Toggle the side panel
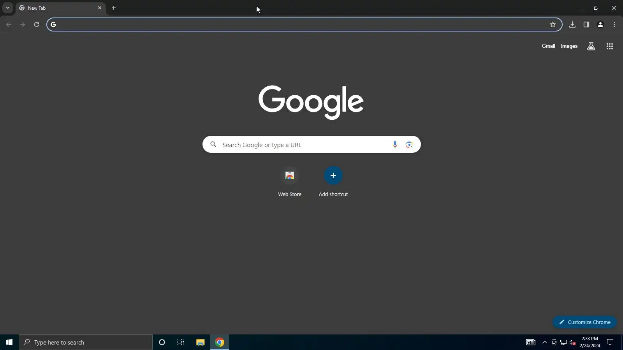623x350 pixels. point(586,24)
